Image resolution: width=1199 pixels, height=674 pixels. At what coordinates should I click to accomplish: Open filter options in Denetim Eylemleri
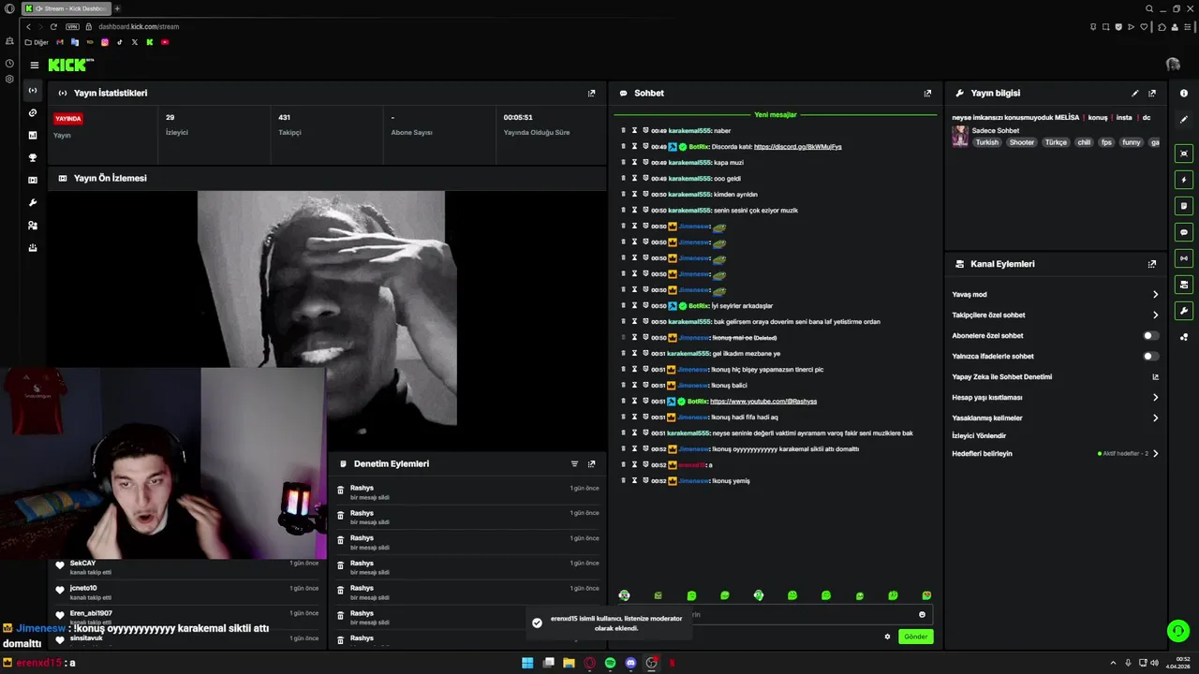click(x=574, y=464)
